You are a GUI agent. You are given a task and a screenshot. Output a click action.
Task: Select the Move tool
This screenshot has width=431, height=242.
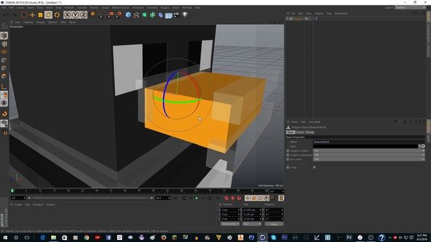(x=32, y=15)
